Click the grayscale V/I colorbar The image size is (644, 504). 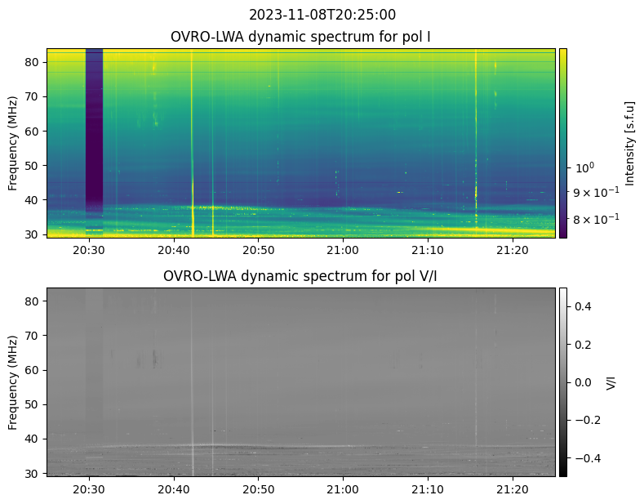(x=562, y=381)
